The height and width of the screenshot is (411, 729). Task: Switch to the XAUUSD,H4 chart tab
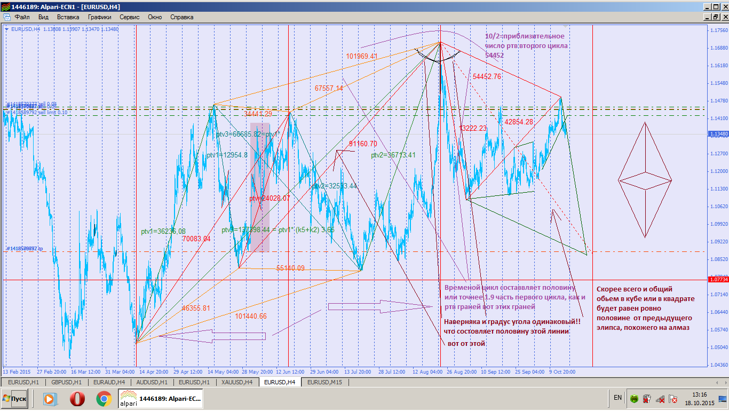pos(237,382)
